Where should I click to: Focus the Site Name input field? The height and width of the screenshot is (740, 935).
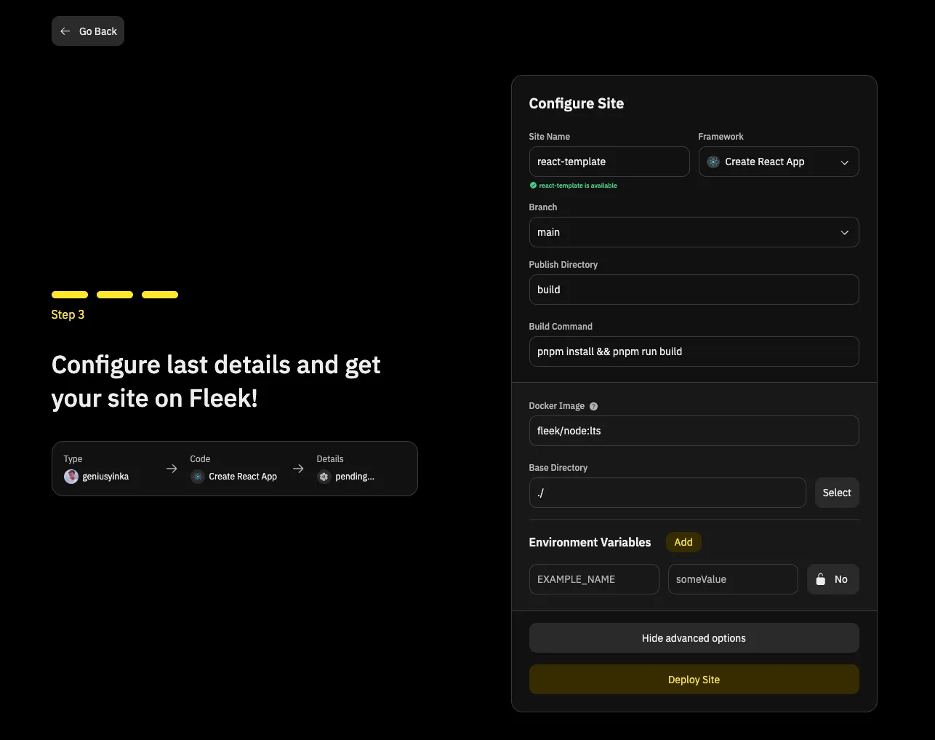(609, 162)
